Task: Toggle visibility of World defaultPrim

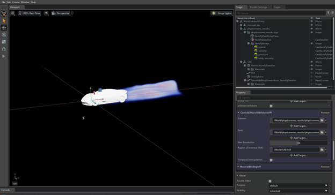Action: point(311,21)
